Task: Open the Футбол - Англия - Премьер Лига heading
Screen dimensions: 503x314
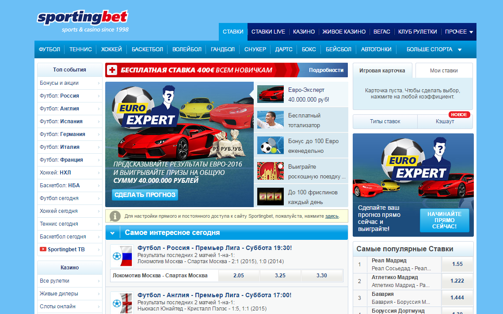Action: [214, 295]
